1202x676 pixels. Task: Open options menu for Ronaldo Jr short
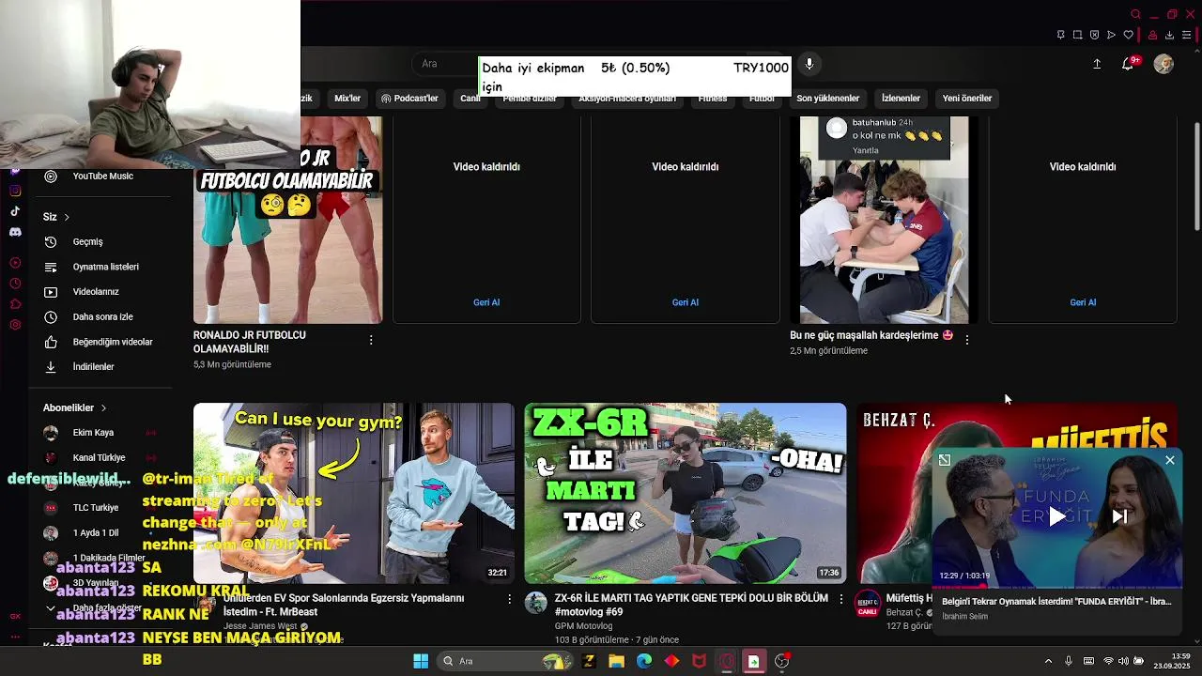point(371,340)
